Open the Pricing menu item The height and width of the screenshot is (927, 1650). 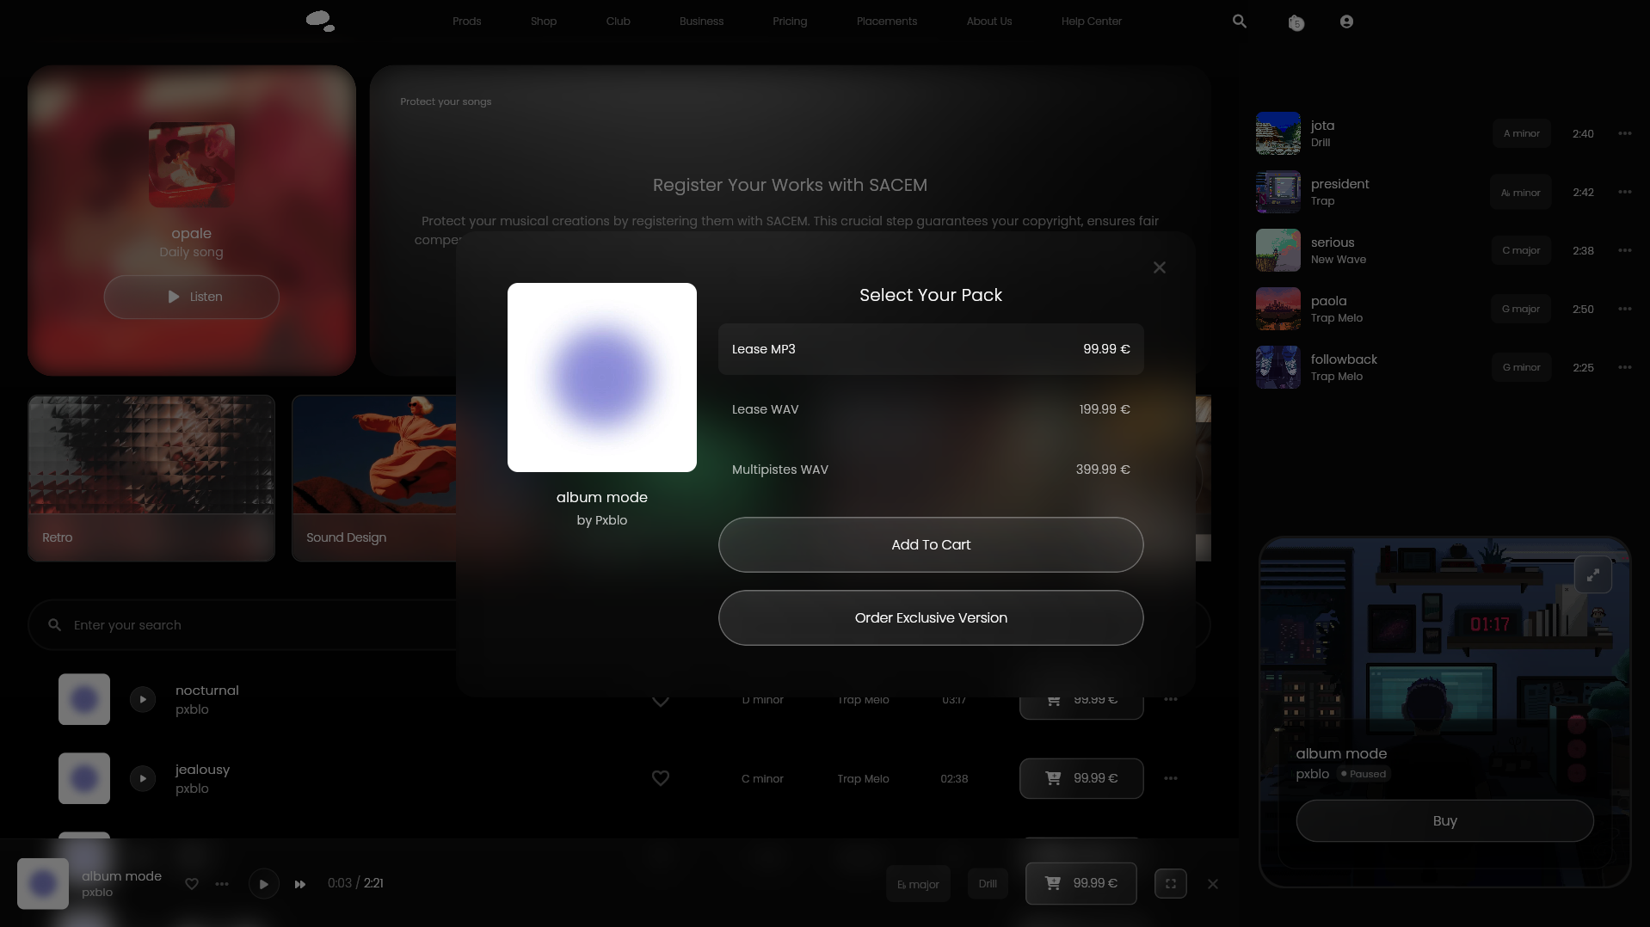point(790,21)
